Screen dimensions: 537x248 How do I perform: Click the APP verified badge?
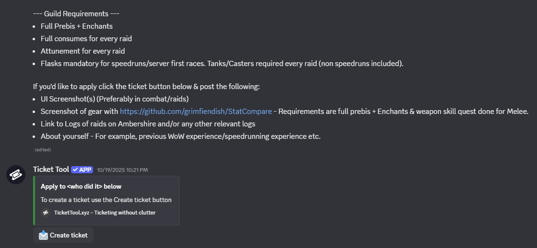[x=82, y=169]
